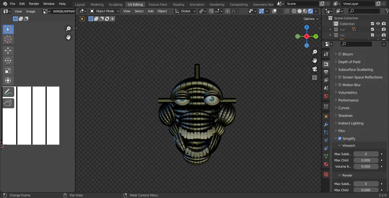Toggle proportional editing in viewport header
The width and height of the screenshot is (389, 198).
227,11
